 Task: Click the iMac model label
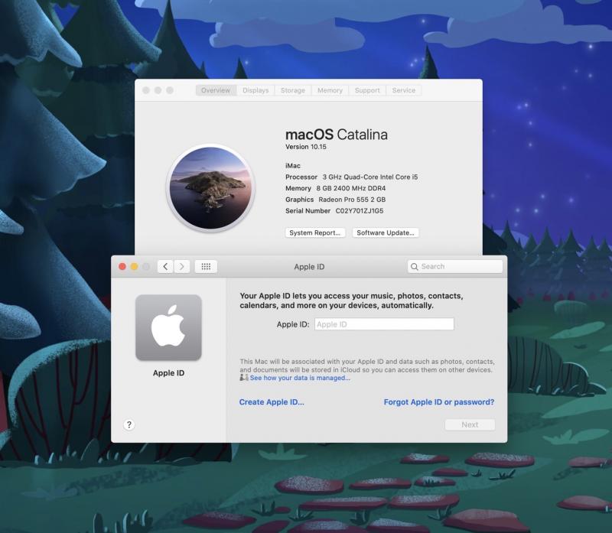(x=293, y=165)
